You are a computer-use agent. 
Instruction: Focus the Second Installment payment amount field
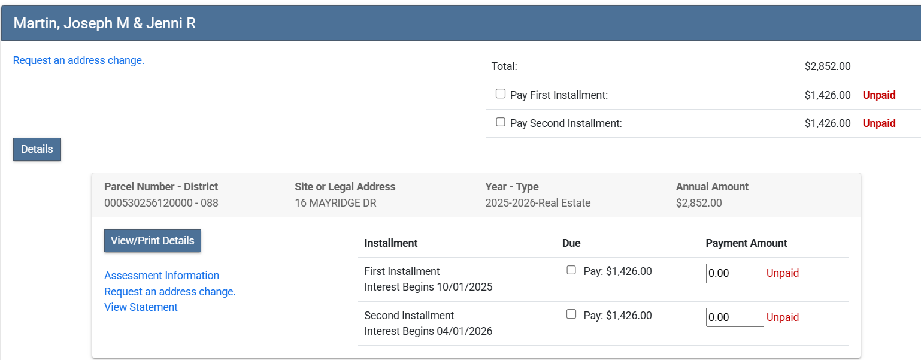pos(735,317)
